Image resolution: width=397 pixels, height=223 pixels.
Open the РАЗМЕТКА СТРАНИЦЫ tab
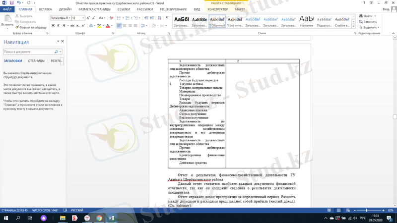[x=94, y=9]
